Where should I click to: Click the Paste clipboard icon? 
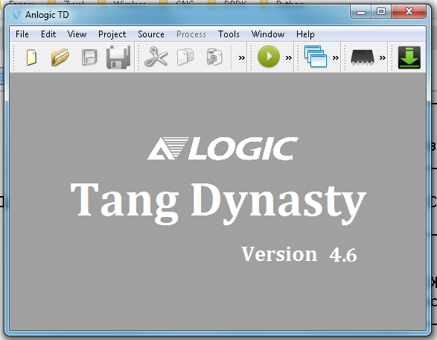pos(214,57)
